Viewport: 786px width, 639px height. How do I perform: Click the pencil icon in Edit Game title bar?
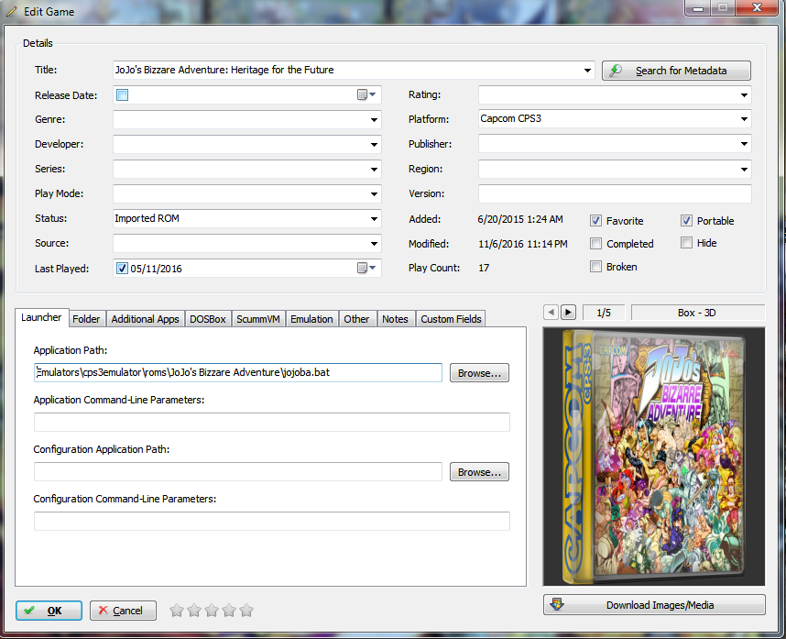[12, 11]
